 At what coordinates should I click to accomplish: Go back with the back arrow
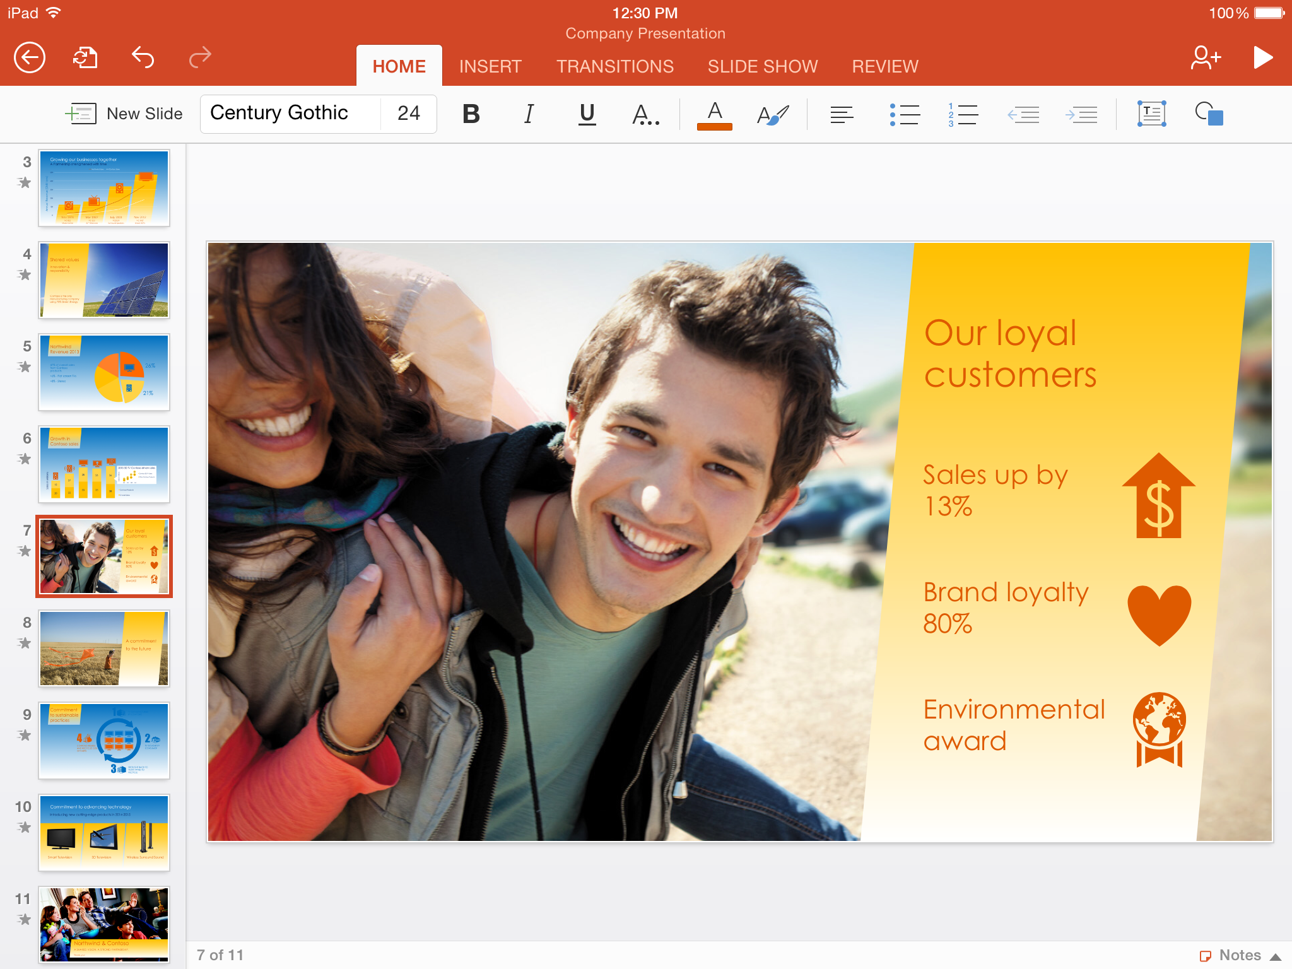[x=29, y=57]
